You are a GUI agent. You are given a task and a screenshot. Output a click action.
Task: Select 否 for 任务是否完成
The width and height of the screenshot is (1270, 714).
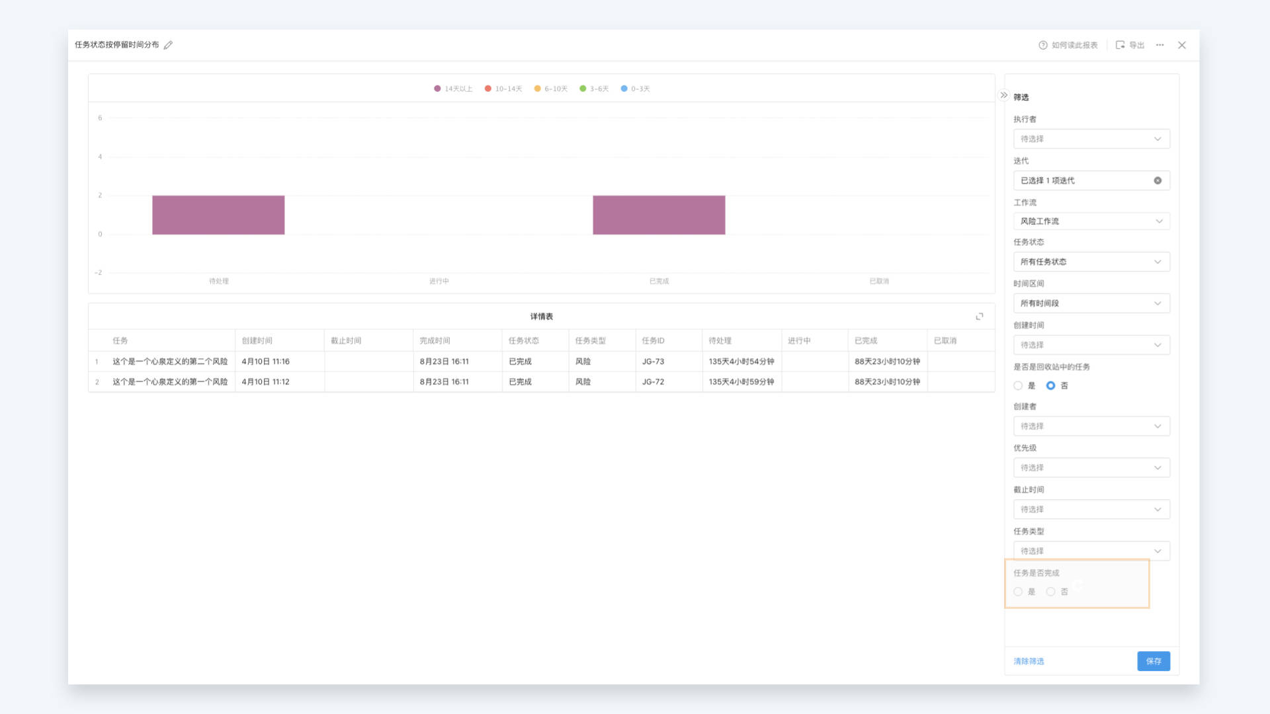(1050, 592)
